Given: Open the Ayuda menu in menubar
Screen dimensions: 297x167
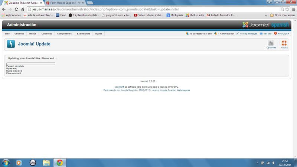Looking at the screenshot, I should click(98, 33).
